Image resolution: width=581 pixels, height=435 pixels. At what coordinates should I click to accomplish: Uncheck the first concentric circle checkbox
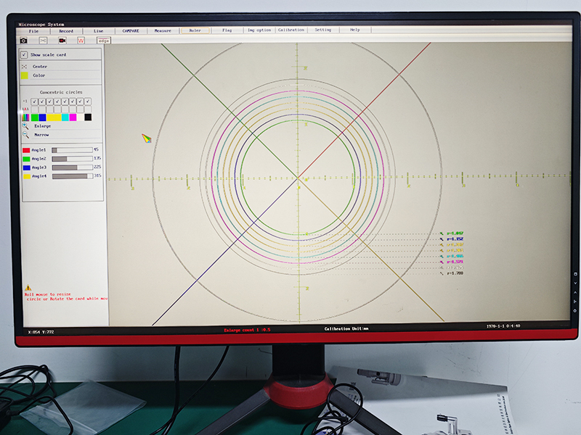[x=34, y=101]
